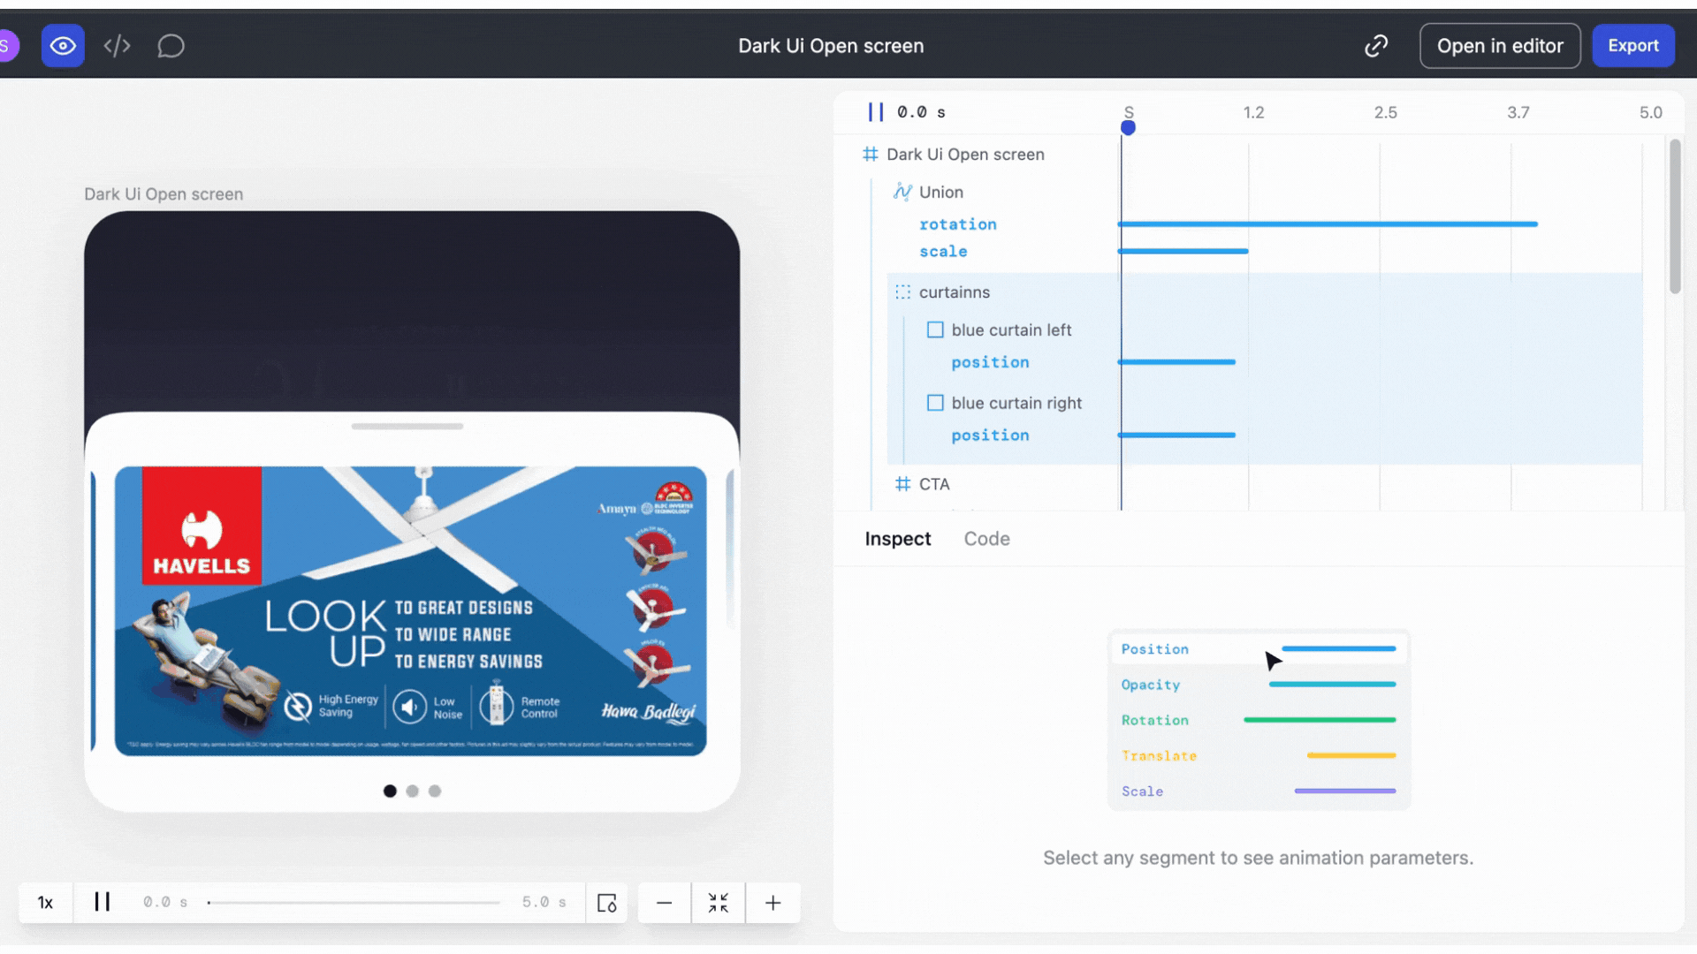Select the Union scale animation segment
The width and height of the screenshot is (1697, 954).
[1183, 252]
